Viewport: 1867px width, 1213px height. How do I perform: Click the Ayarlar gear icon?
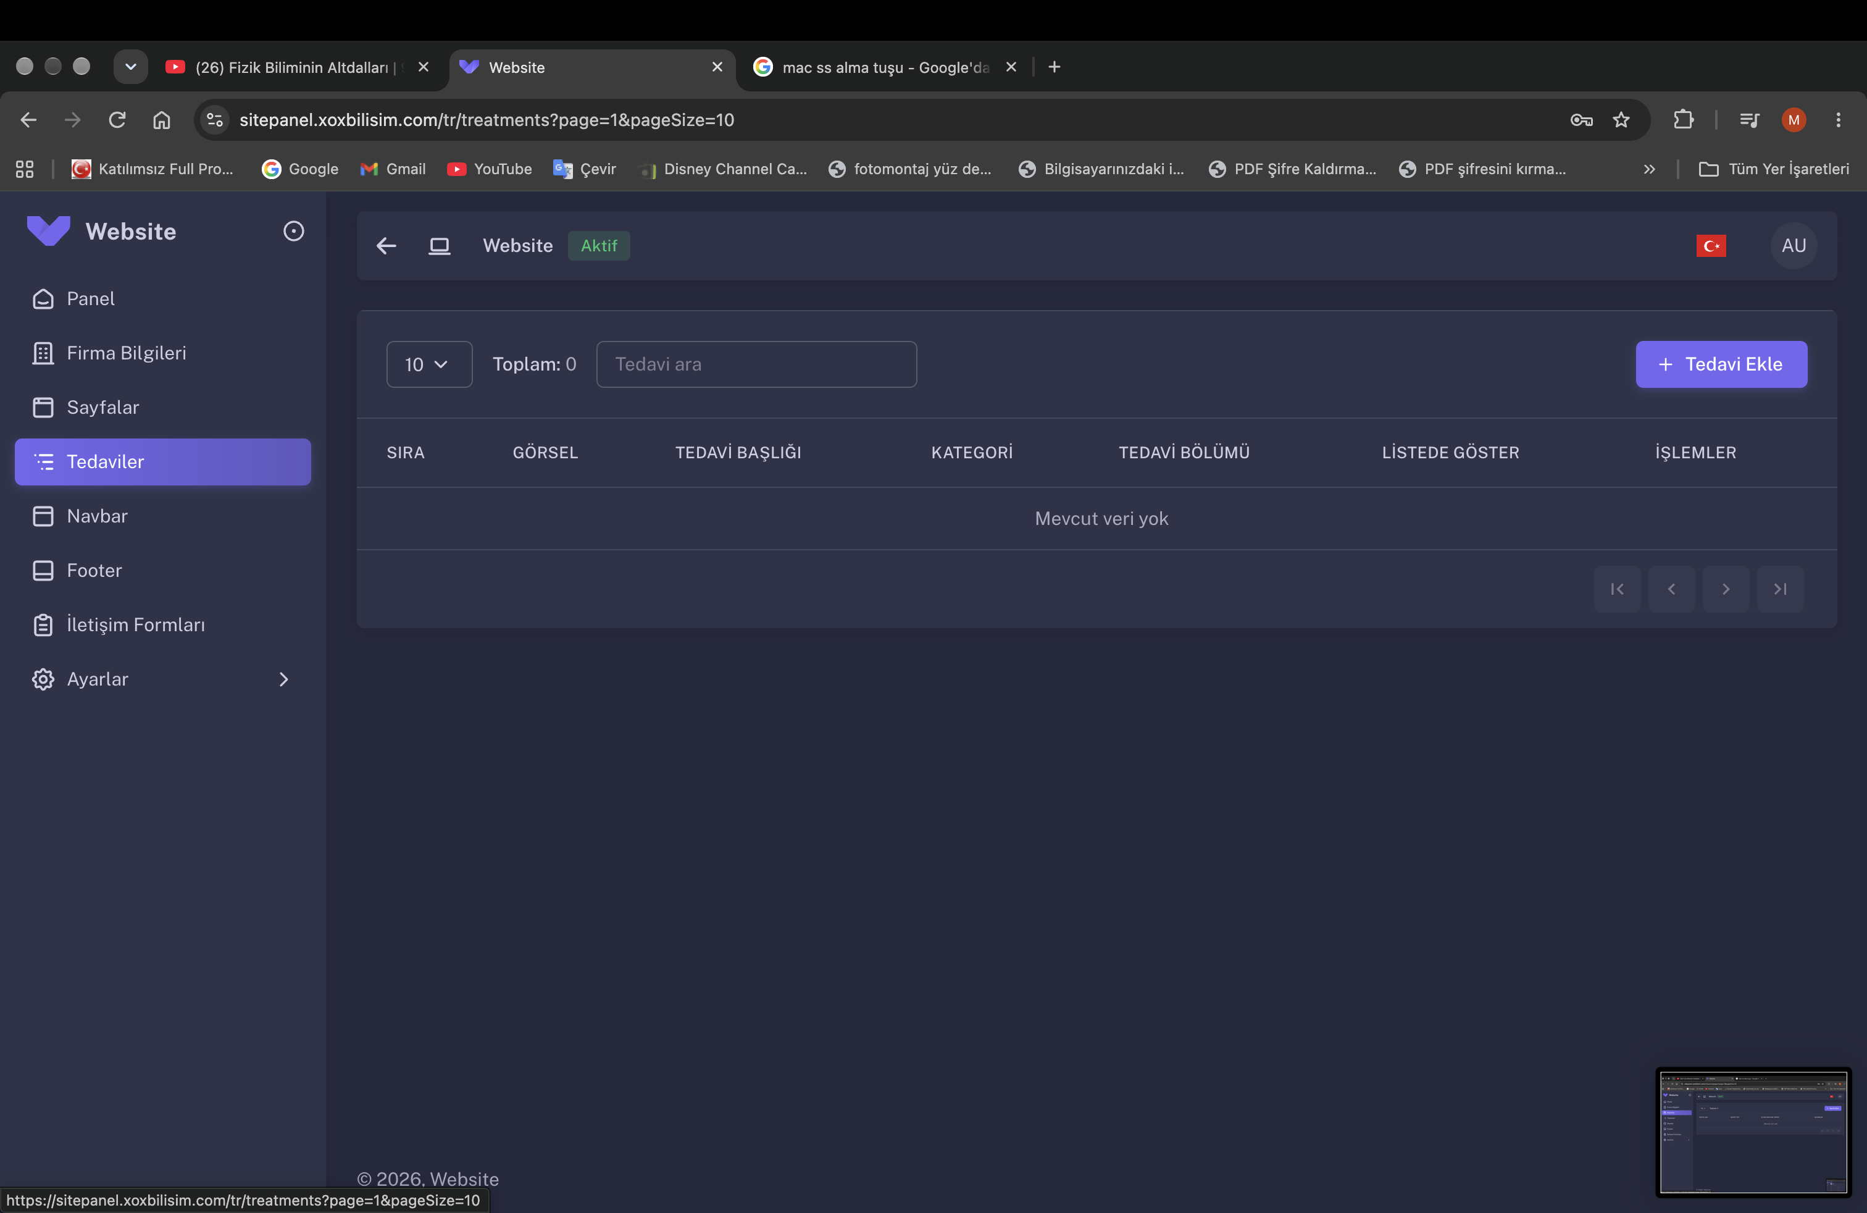pyautogui.click(x=43, y=679)
